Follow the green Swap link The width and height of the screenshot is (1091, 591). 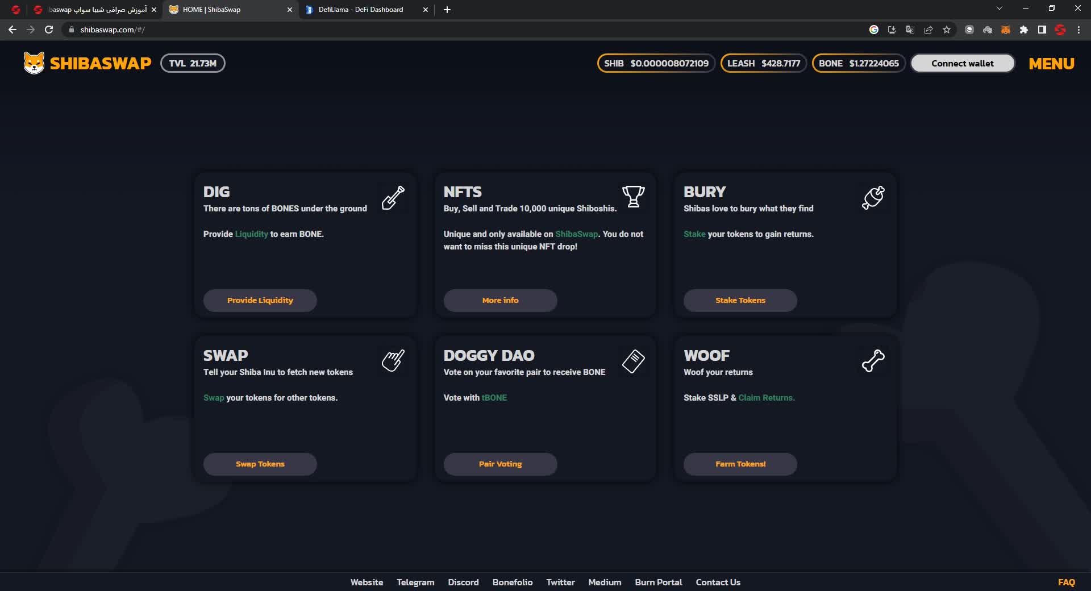point(214,398)
